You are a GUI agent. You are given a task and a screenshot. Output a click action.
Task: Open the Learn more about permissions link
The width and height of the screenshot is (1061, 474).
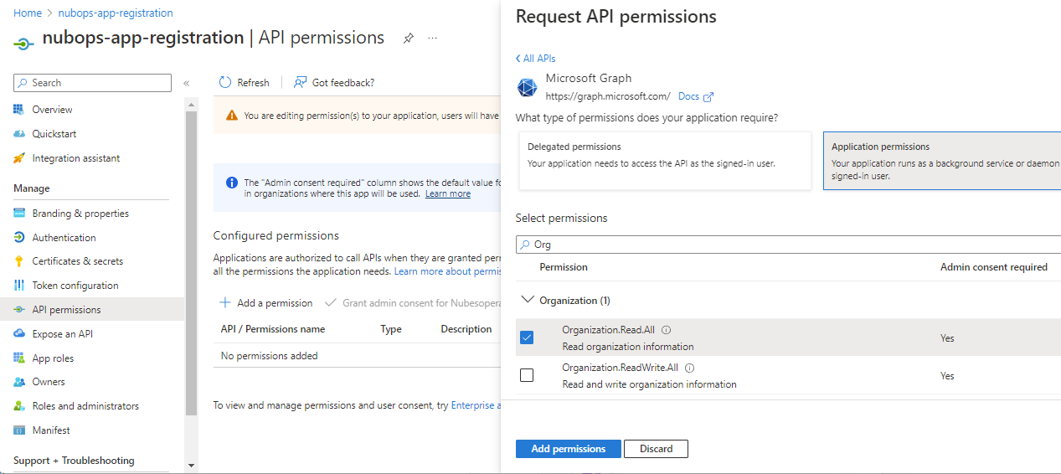click(447, 271)
